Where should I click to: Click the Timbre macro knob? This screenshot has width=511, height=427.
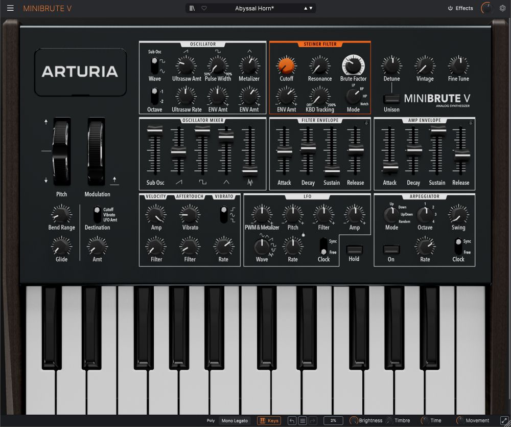[x=389, y=421]
